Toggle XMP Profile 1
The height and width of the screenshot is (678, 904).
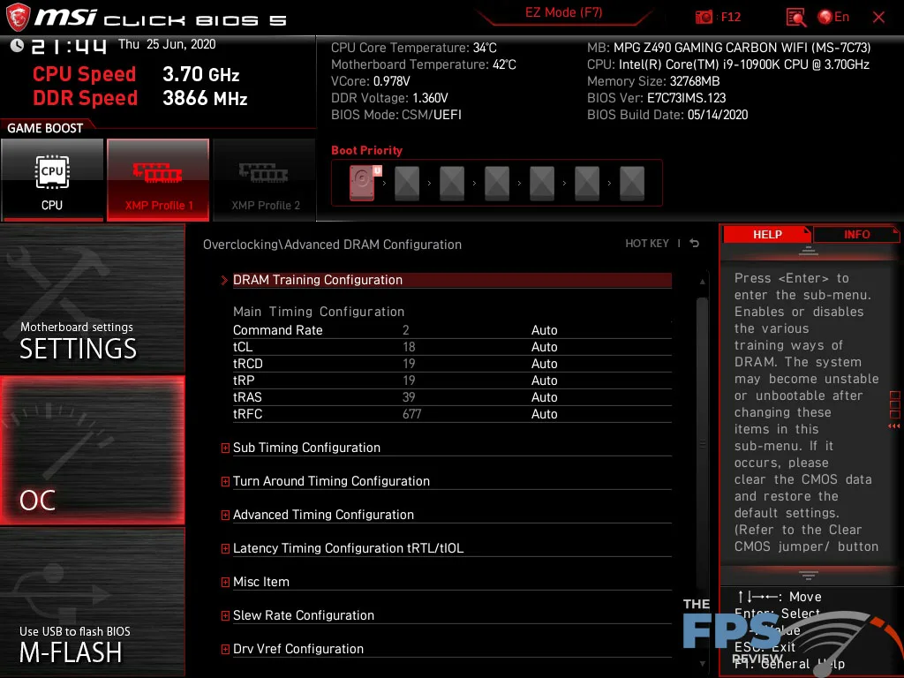(158, 180)
